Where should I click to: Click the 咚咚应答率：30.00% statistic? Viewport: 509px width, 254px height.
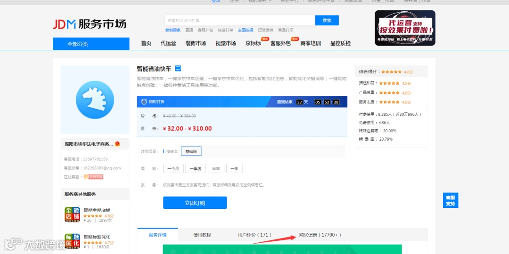pos(378,131)
